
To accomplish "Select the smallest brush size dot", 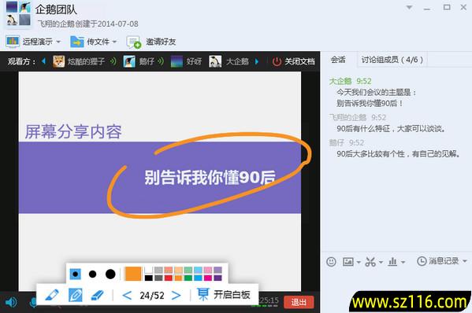I will [x=76, y=274].
